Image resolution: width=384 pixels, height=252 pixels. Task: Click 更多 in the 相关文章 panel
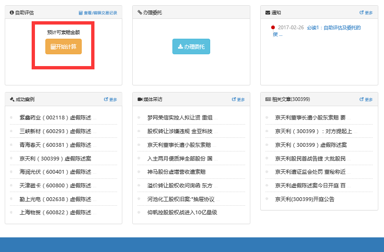point(366,100)
